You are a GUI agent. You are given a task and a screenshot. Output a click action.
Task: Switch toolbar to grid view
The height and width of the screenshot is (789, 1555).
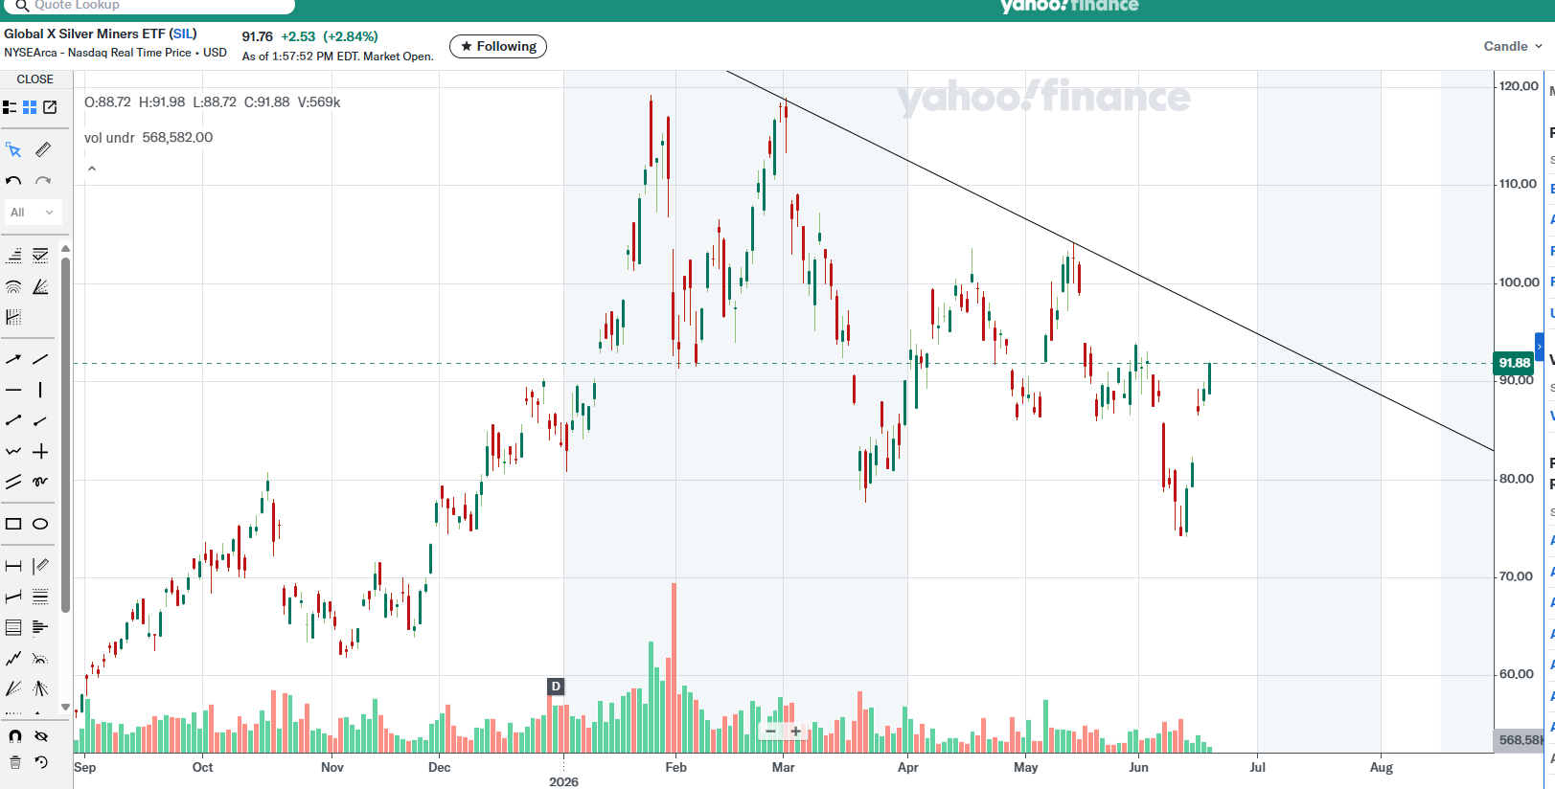(30, 107)
